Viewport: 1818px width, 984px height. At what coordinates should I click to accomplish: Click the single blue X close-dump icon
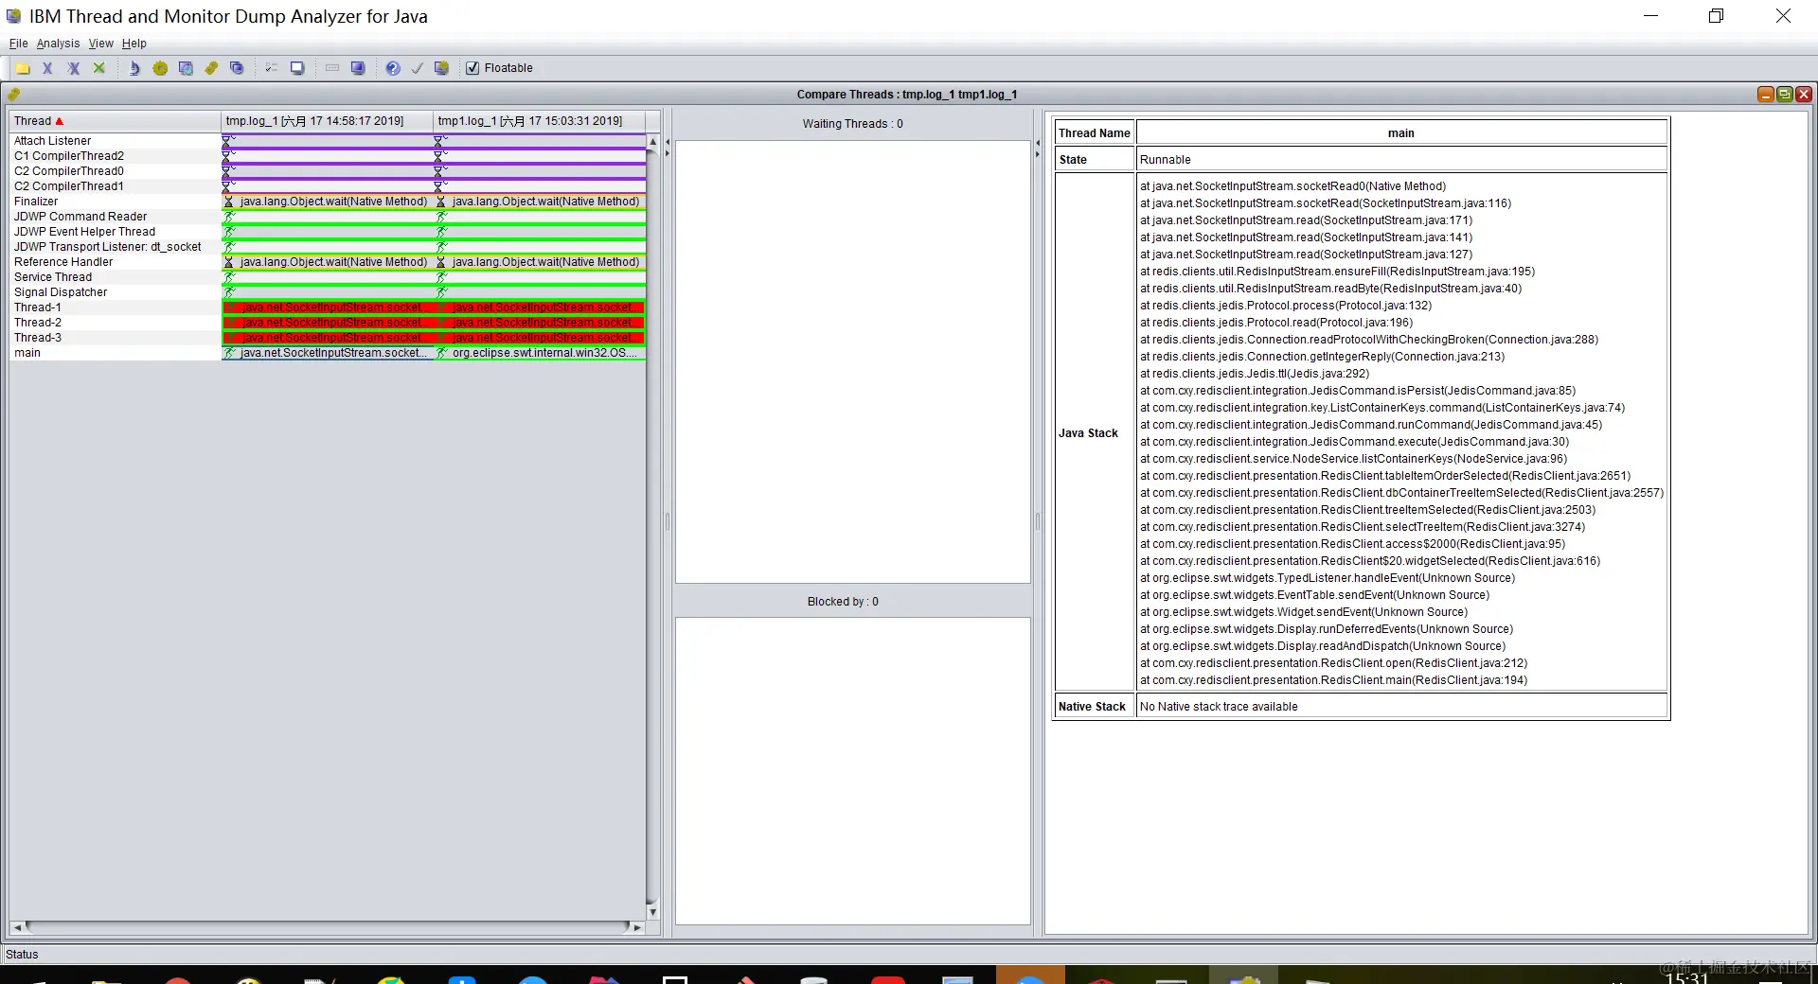pos(47,68)
